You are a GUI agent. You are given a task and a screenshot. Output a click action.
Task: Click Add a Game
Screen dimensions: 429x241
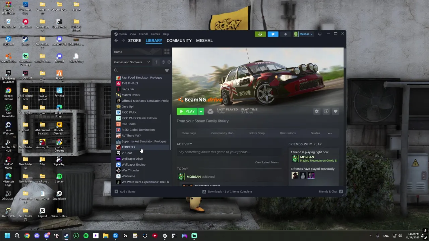pyautogui.click(x=125, y=191)
